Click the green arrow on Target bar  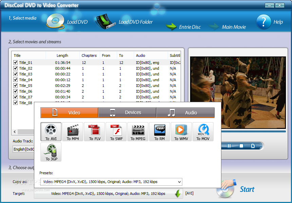(178, 194)
